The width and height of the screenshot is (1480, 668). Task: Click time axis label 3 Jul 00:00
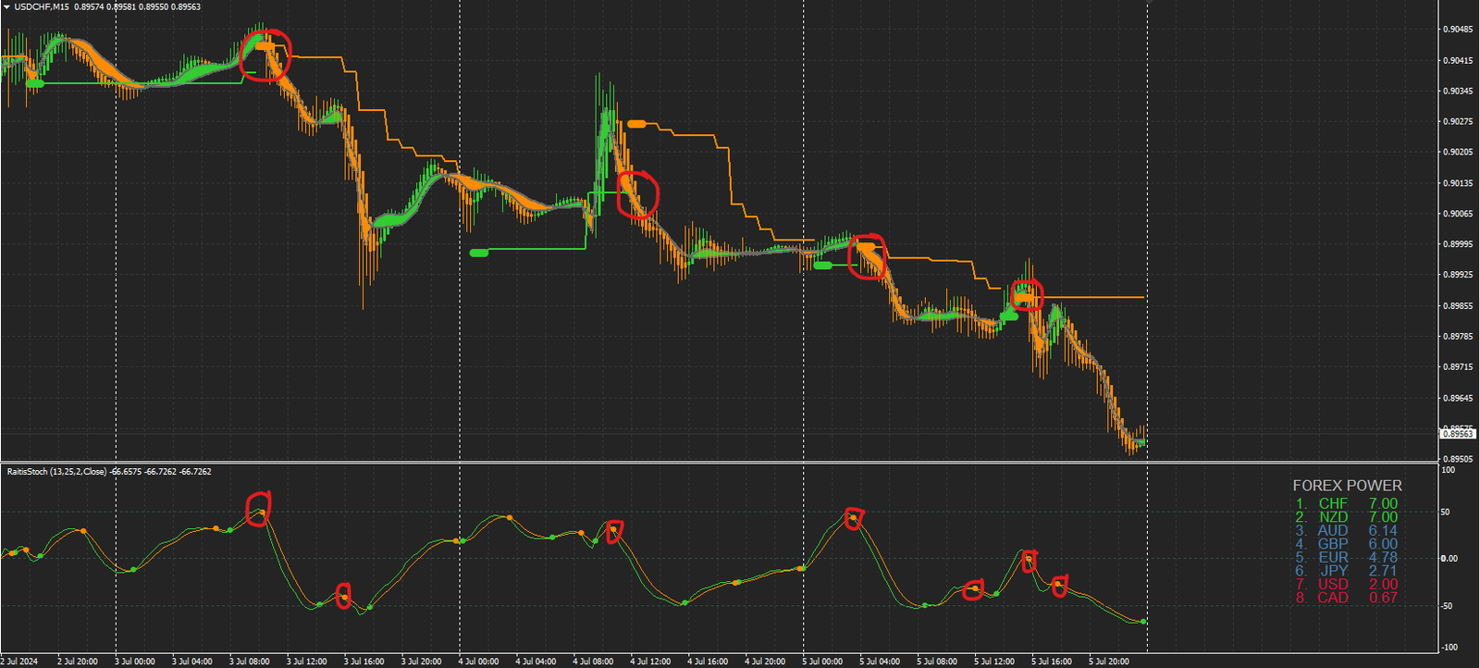pyautogui.click(x=135, y=662)
